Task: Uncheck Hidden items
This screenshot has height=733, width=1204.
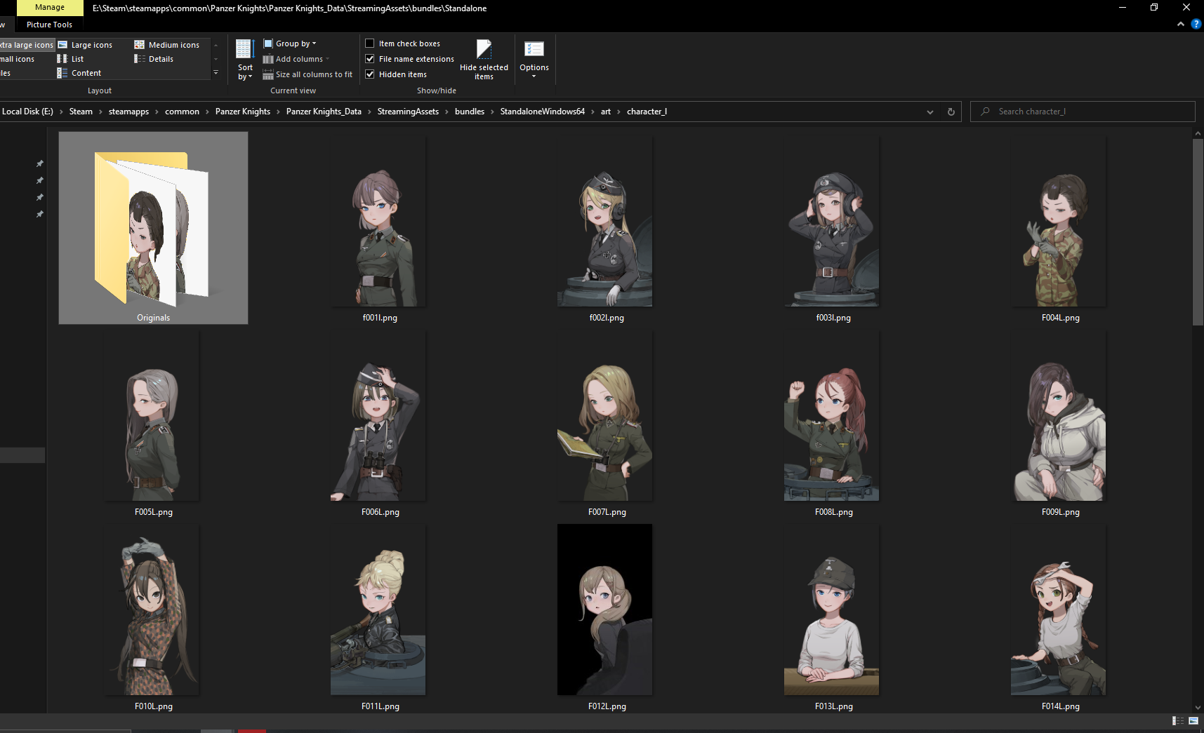Action: pyautogui.click(x=370, y=74)
